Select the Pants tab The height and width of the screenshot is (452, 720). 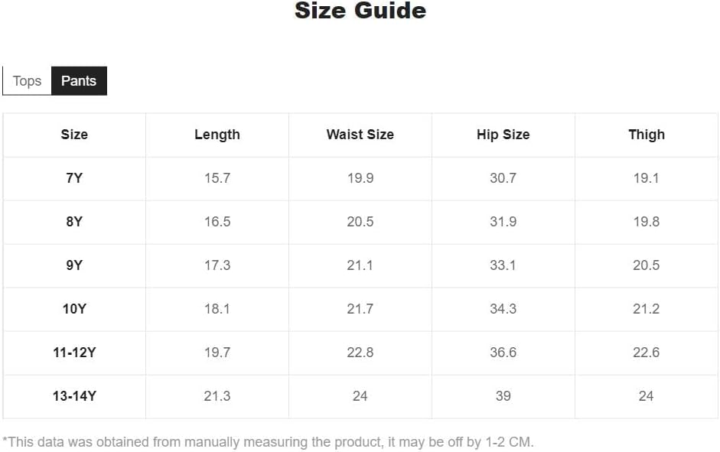coord(79,81)
